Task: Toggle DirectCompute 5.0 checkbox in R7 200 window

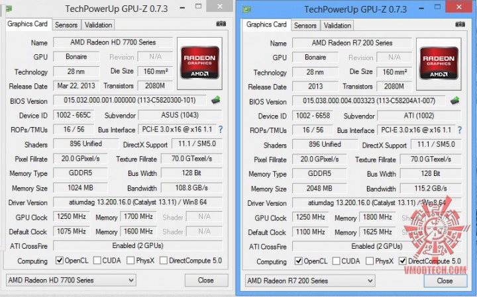Action: pyautogui.click(x=403, y=261)
